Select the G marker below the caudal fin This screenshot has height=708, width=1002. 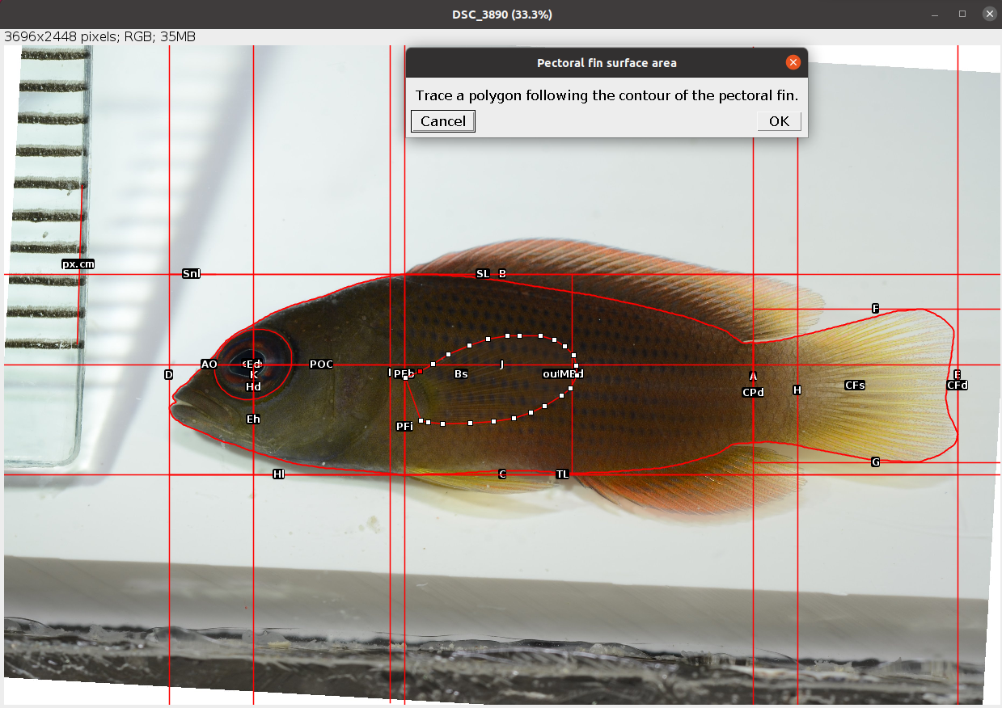click(x=875, y=461)
